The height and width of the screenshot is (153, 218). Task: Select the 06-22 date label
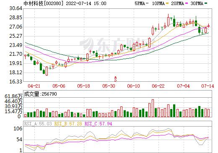pos(158,86)
